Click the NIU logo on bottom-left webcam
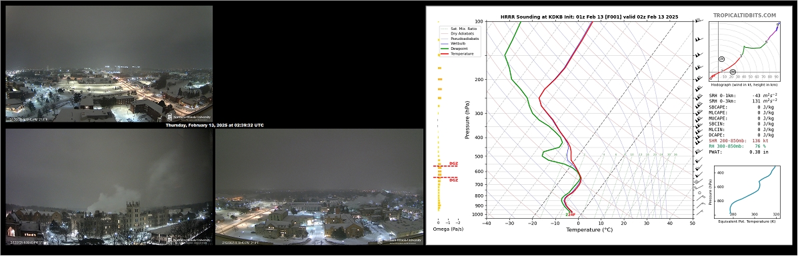The width and height of the screenshot is (798, 256). tap(189, 240)
